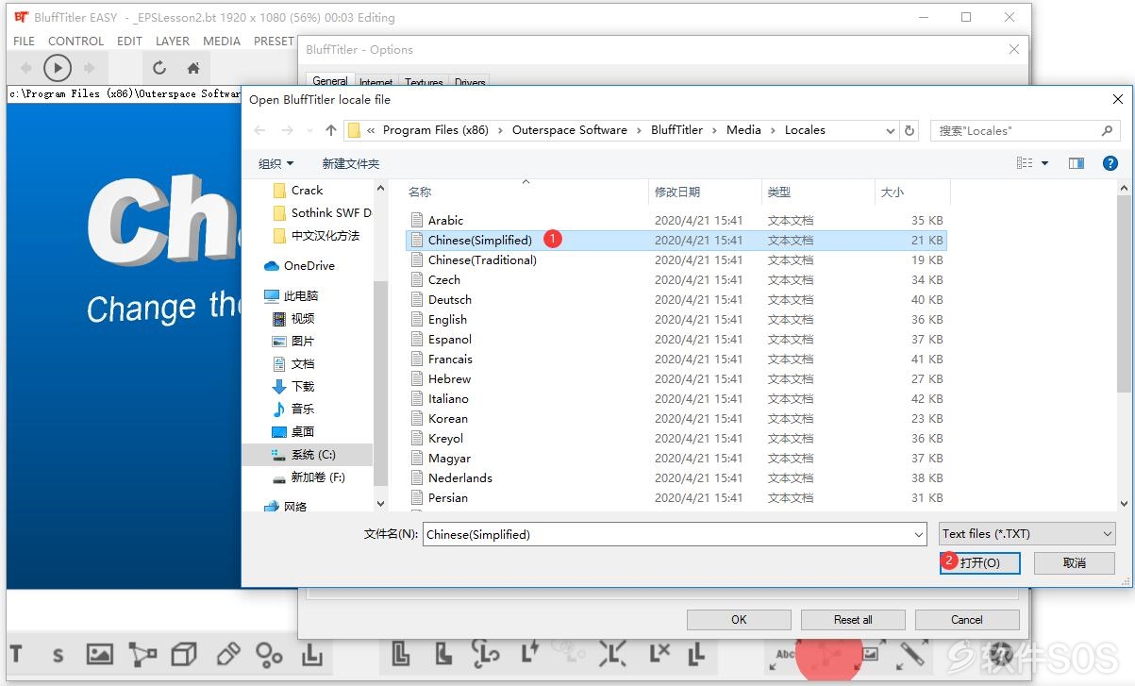The width and height of the screenshot is (1135, 686).
Task: Click OK in the Options dialog
Action: click(x=739, y=620)
